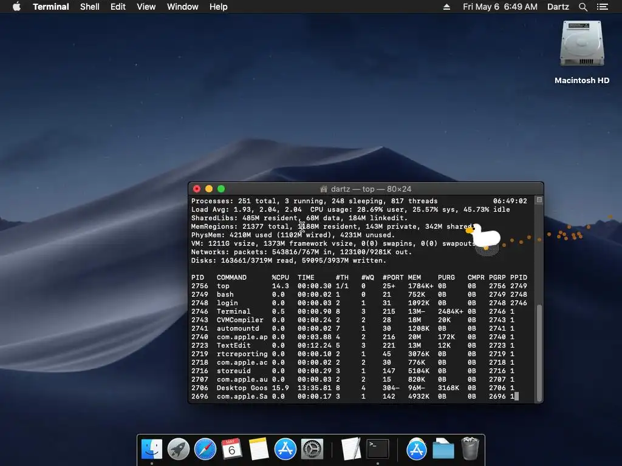The image size is (622, 466).
Task: Click the "dartz — top — 80×24" window title
Action: coord(371,189)
